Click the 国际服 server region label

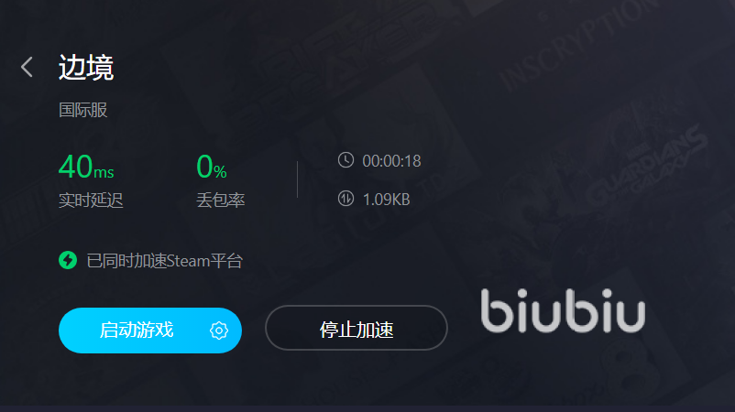point(83,110)
